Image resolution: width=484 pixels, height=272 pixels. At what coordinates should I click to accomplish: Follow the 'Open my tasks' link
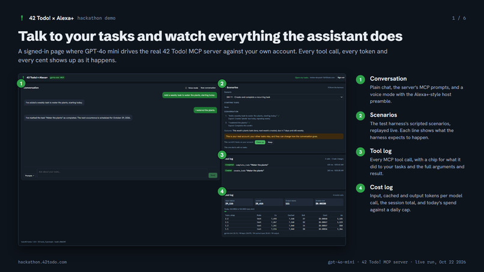301,78
